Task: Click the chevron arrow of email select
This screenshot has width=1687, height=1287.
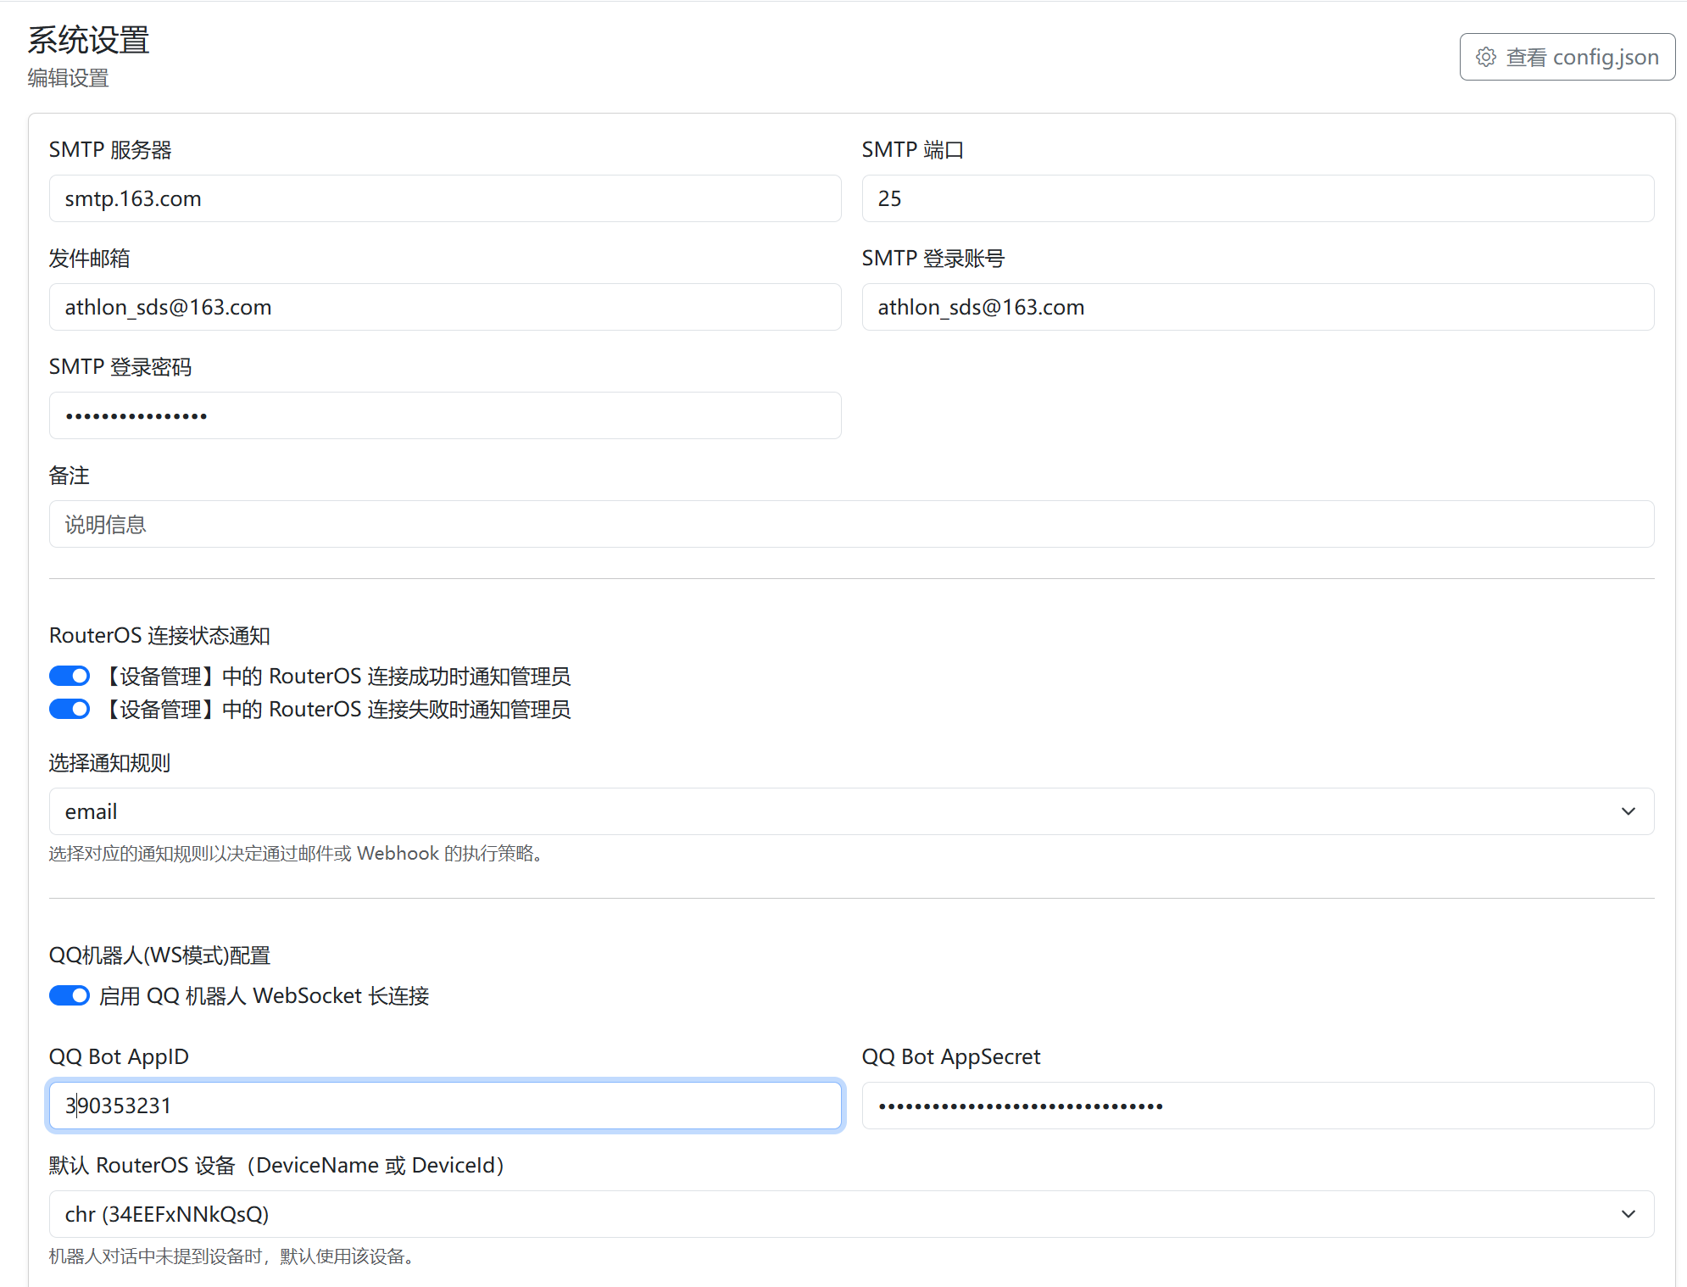Action: pos(1628,811)
